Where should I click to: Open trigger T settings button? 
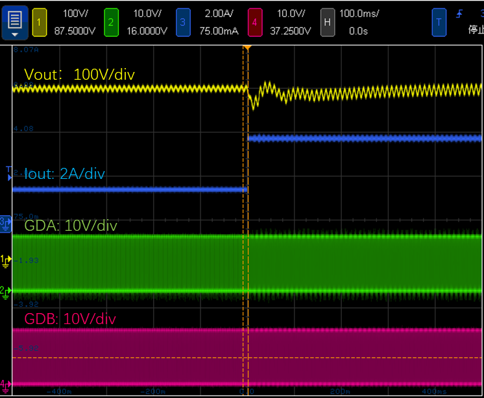coord(439,21)
